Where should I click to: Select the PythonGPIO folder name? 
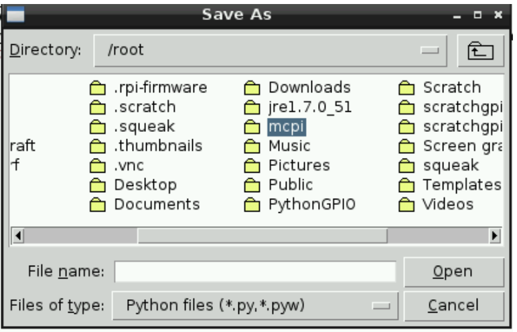(312, 204)
